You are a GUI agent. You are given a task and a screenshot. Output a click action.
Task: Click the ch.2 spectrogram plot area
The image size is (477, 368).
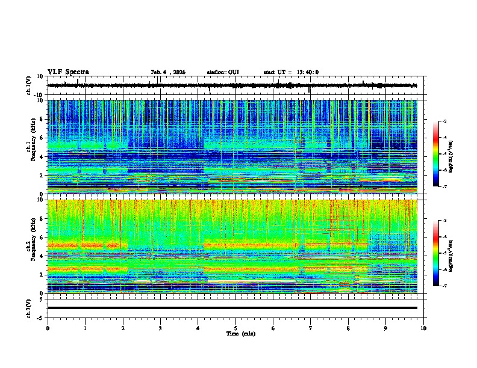[x=232, y=247]
